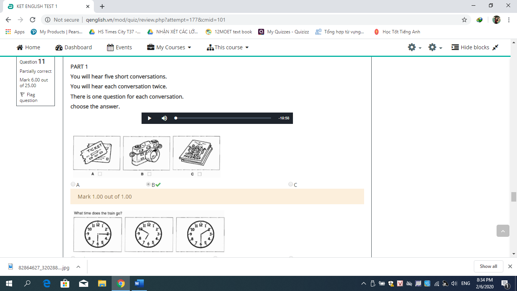Open My Quizzes - Quizizz bookmark
517x291 pixels.
(x=283, y=32)
